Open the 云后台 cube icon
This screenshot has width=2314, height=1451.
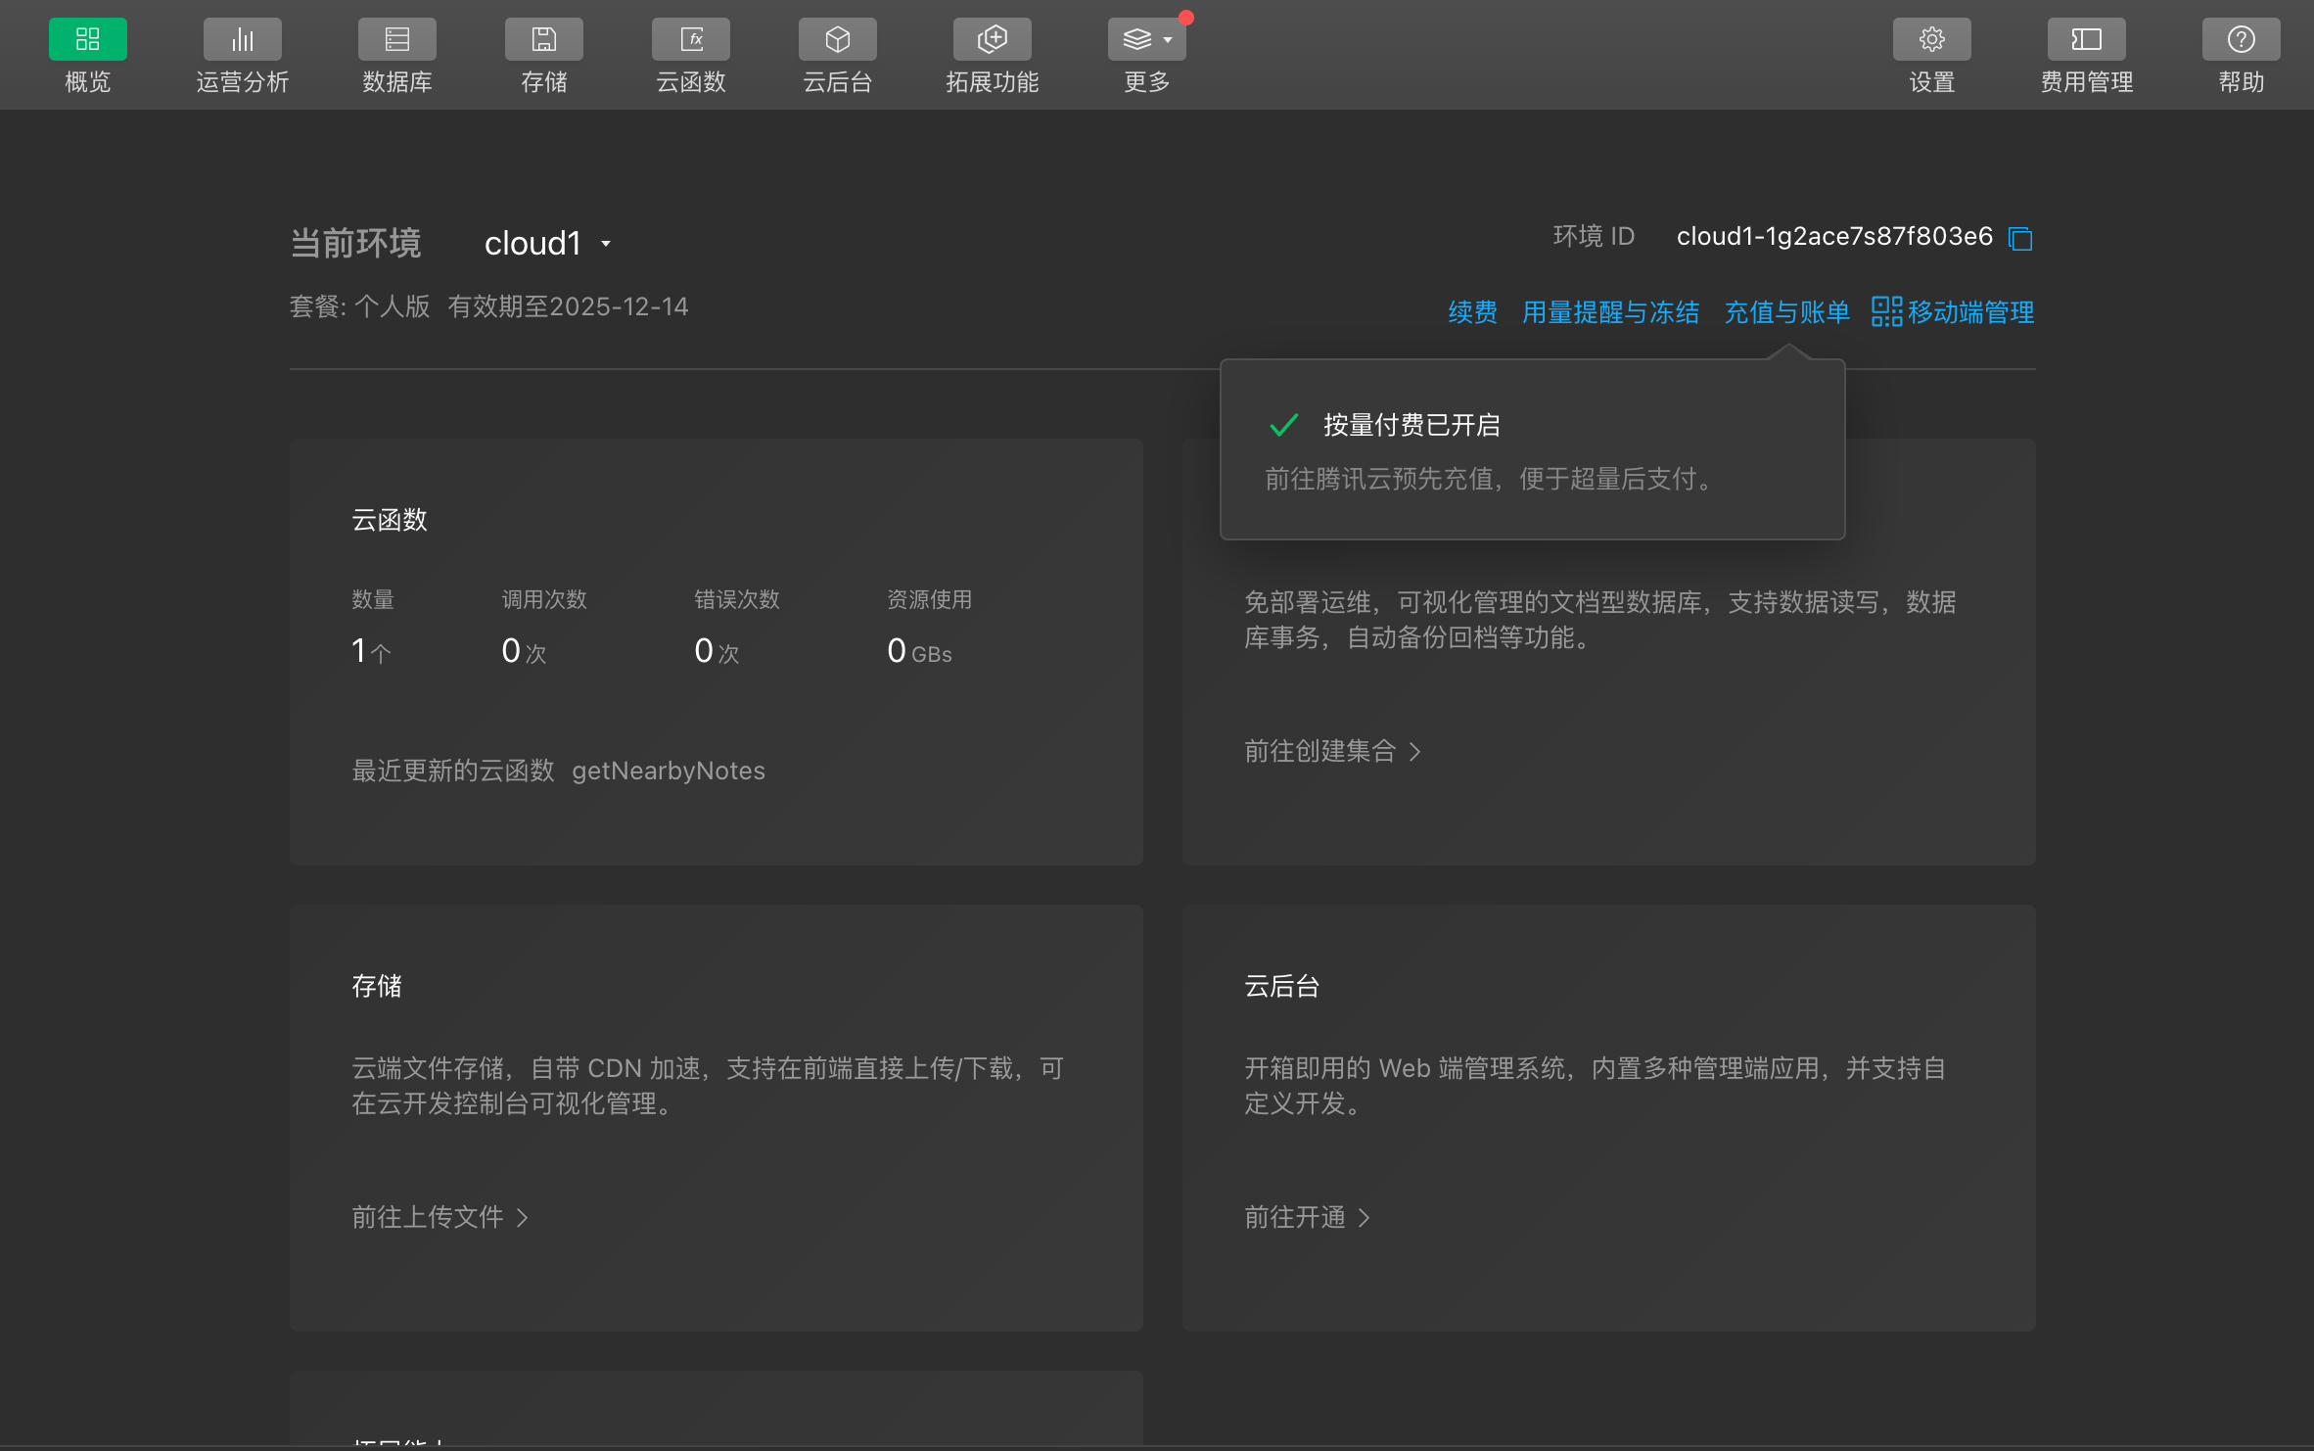[x=837, y=39]
